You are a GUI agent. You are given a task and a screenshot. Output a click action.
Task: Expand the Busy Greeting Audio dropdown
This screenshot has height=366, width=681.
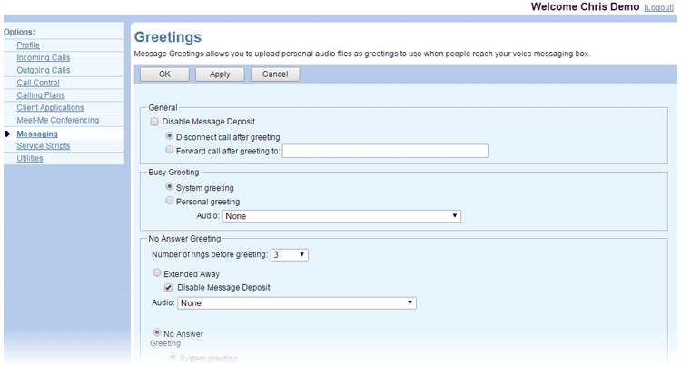click(341, 216)
